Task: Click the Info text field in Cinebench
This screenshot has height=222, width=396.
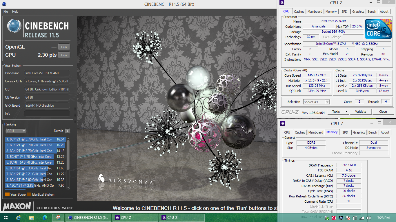Action: tap(47, 114)
